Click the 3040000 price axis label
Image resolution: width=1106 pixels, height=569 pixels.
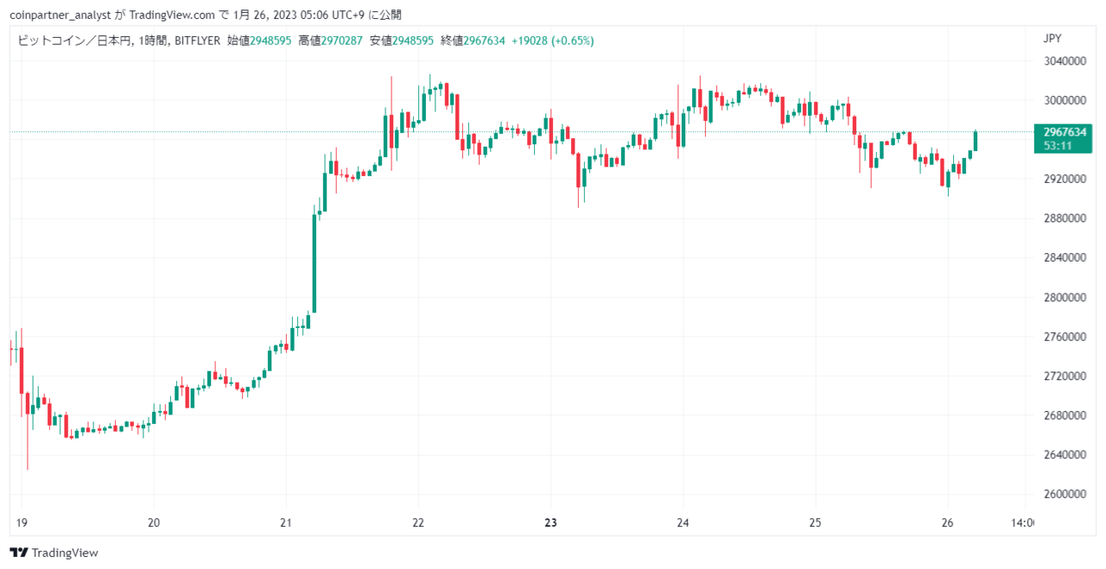tap(1065, 61)
